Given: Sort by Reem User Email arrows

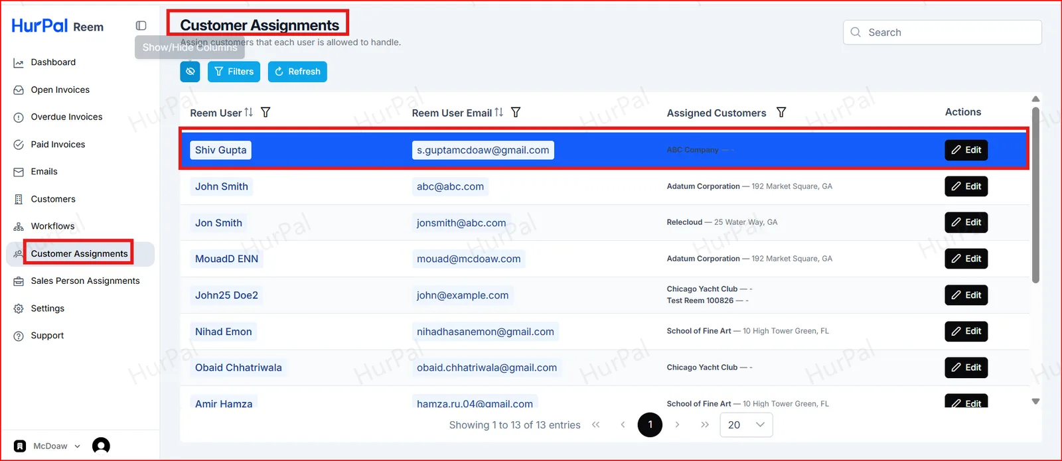Looking at the screenshot, I should 499,112.
